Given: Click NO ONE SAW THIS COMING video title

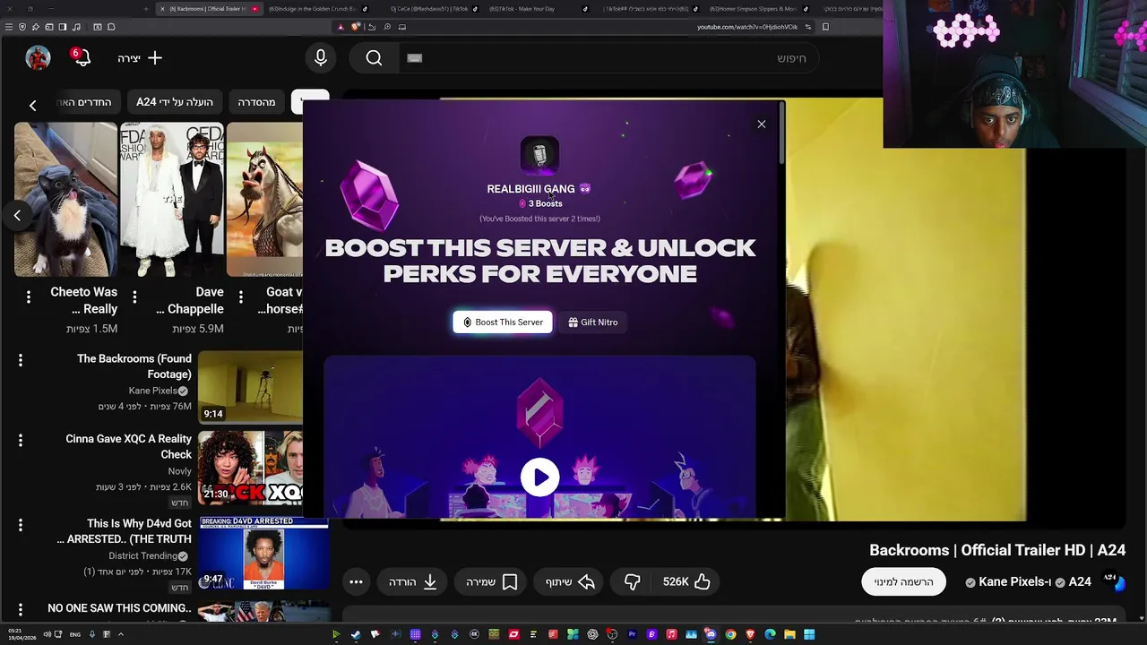Looking at the screenshot, I should (119, 608).
